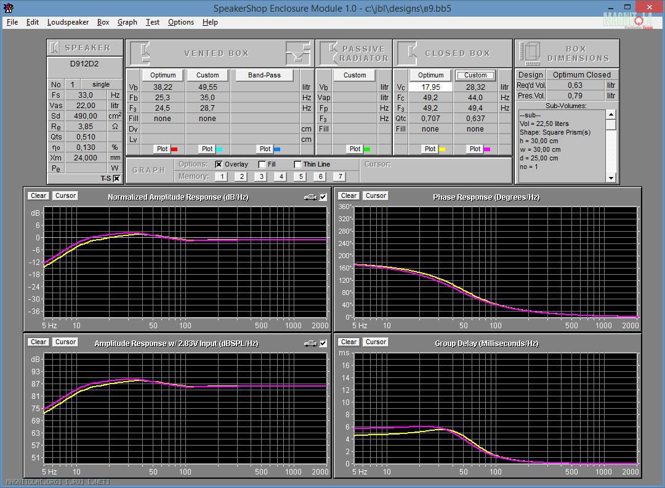Enable the Thin Line option
Screen dimensions: 665x488
298,164
